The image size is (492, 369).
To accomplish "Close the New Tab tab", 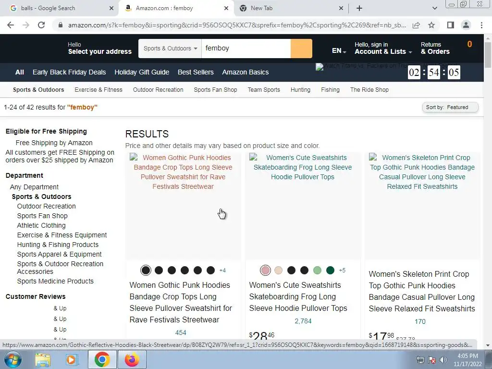I will (x=341, y=8).
